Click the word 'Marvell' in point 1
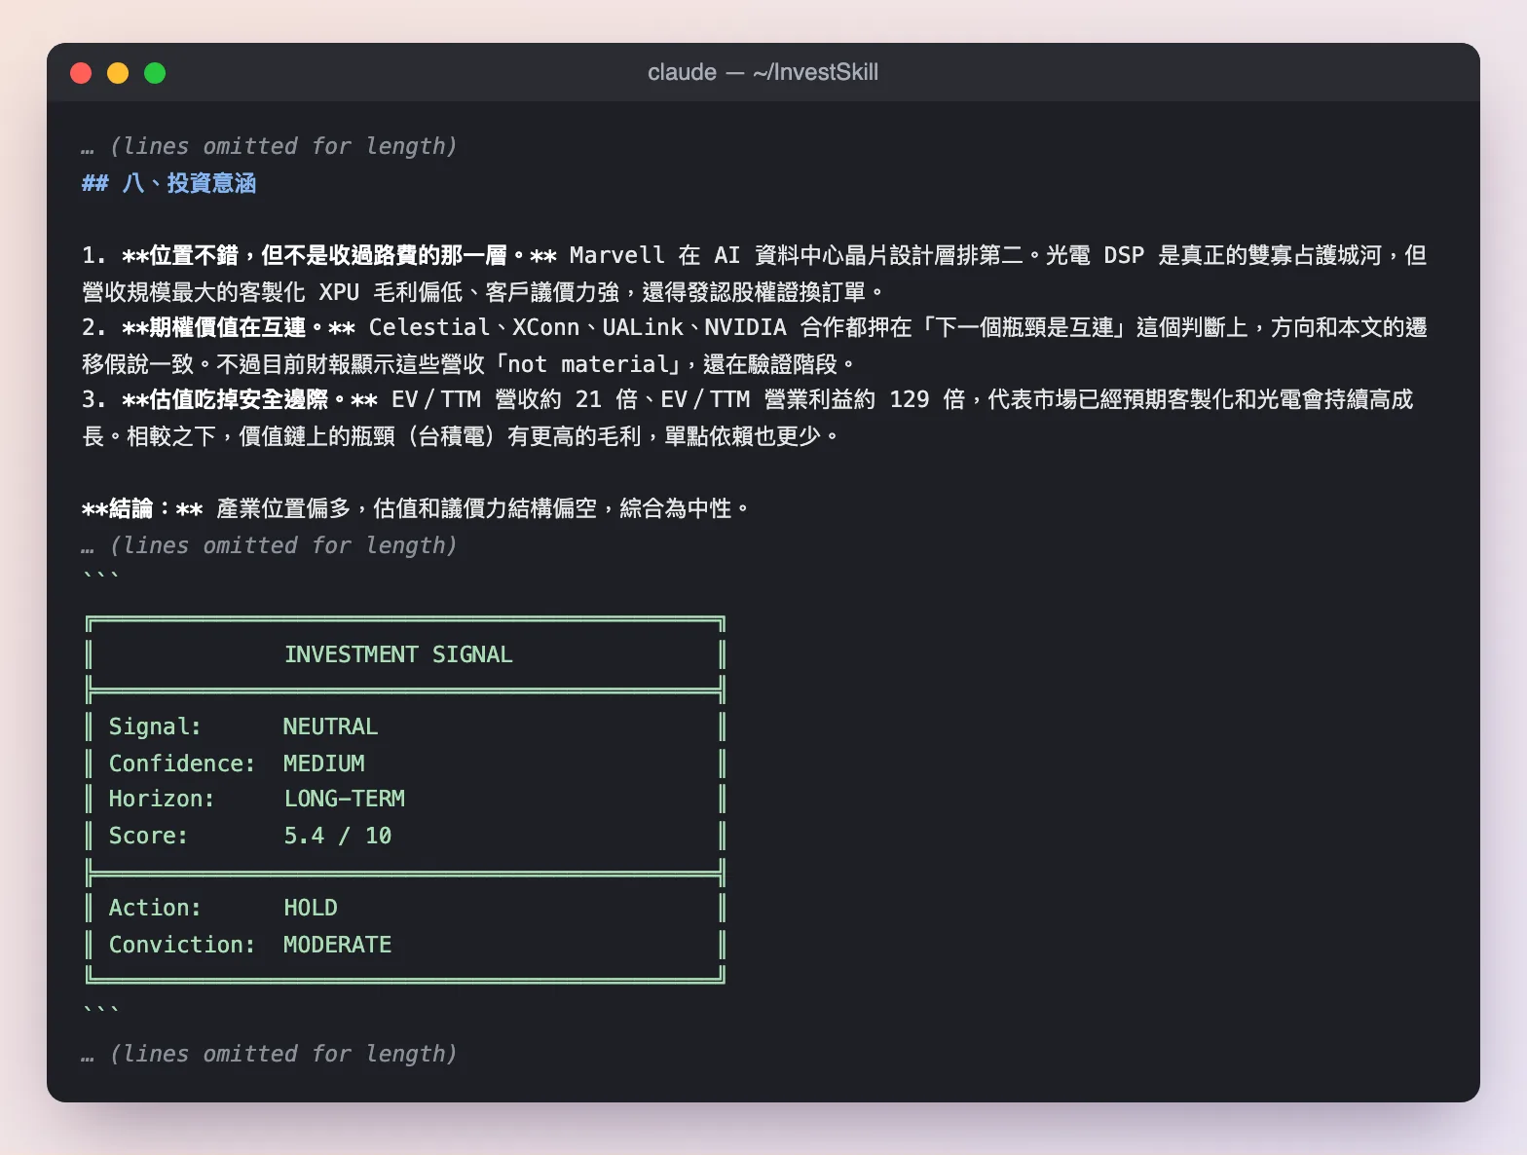Screen dimensions: 1527x1155 click(x=616, y=255)
